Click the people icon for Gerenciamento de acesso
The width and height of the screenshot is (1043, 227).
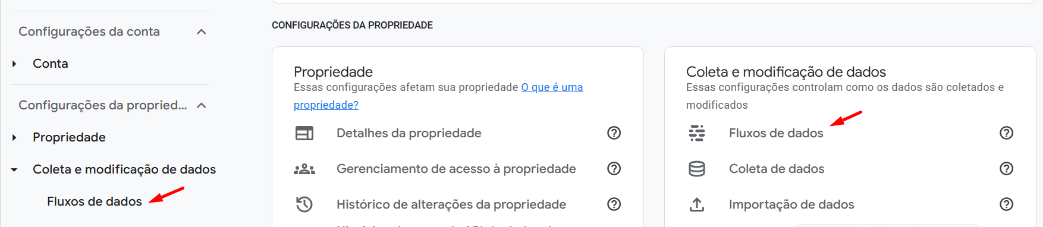coord(304,169)
